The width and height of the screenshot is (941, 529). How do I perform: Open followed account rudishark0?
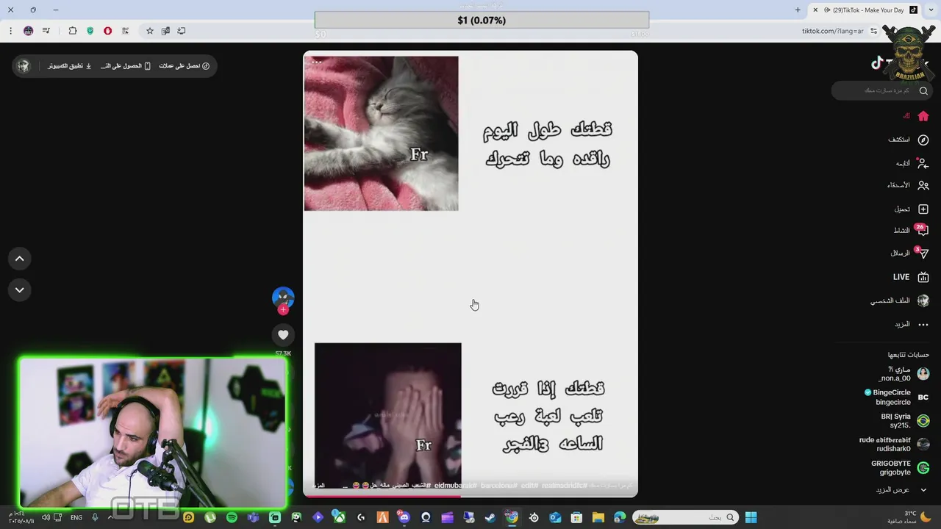point(895,445)
